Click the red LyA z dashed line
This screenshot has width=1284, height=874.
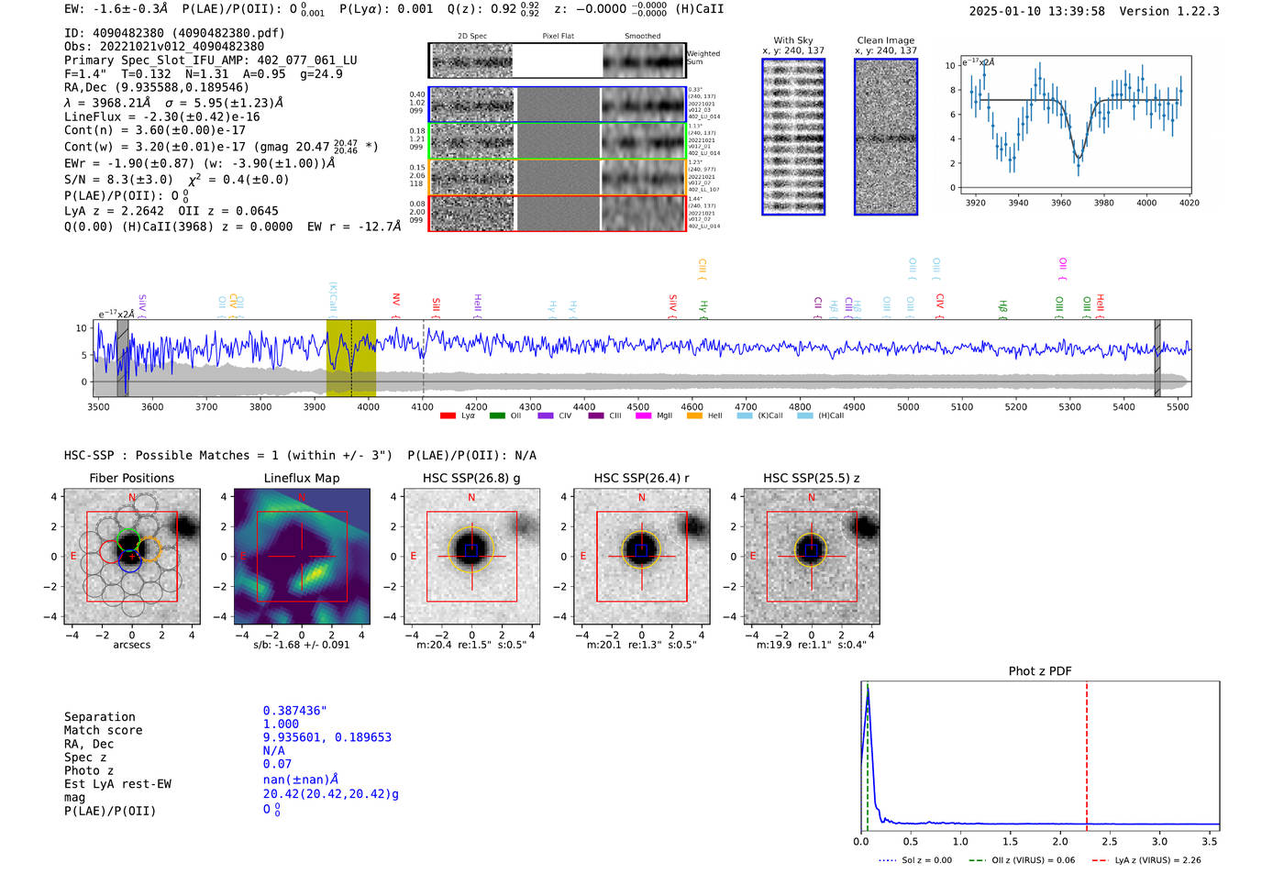[x=1087, y=752]
